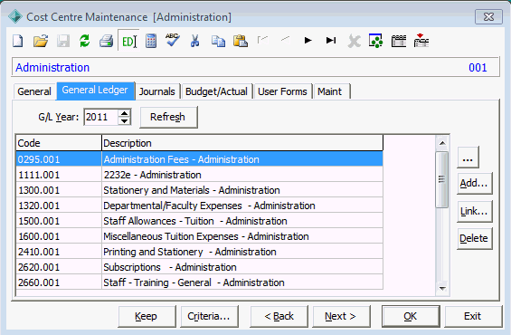Increase G/L Year with up arrow

pos(125,113)
